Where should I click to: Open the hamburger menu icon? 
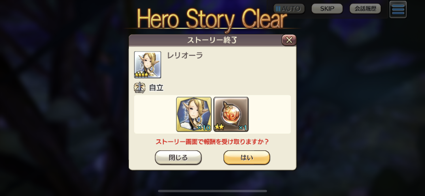[x=398, y=9]
